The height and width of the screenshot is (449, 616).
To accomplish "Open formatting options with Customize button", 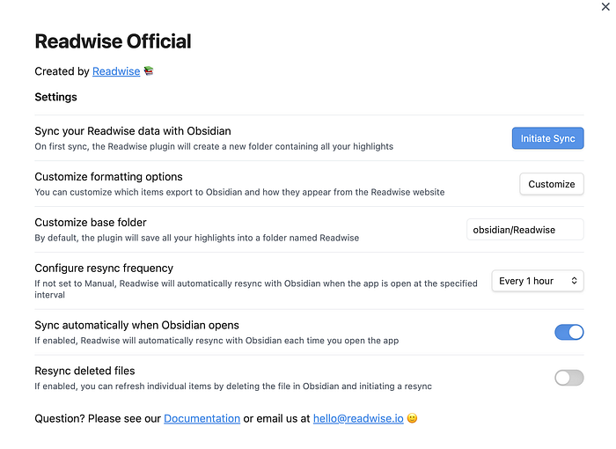I will tap(551, 184).
